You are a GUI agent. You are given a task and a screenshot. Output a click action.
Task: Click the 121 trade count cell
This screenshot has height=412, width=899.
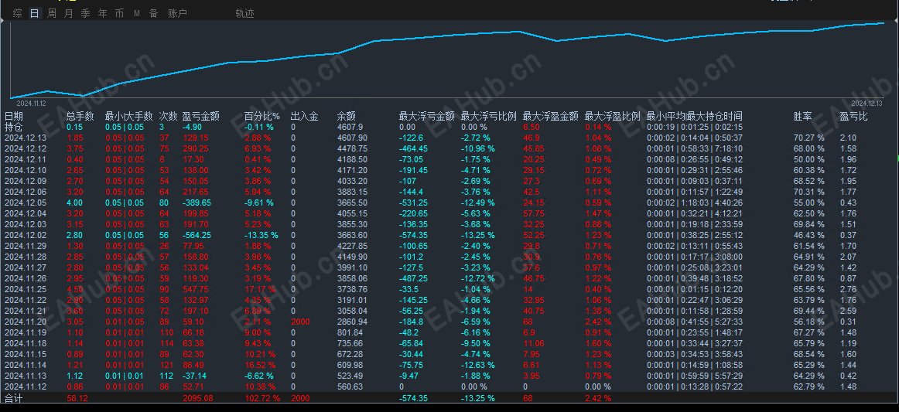(x=166, y=365)
